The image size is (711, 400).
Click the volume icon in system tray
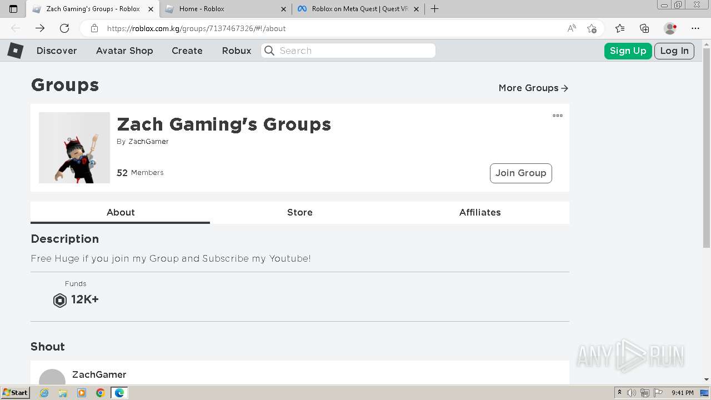click(x=632, y=393)
